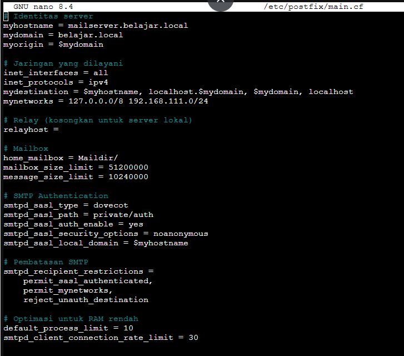
Task: Click the '# Jaringan yang dilayani' comment
Action: pos(63,63)
